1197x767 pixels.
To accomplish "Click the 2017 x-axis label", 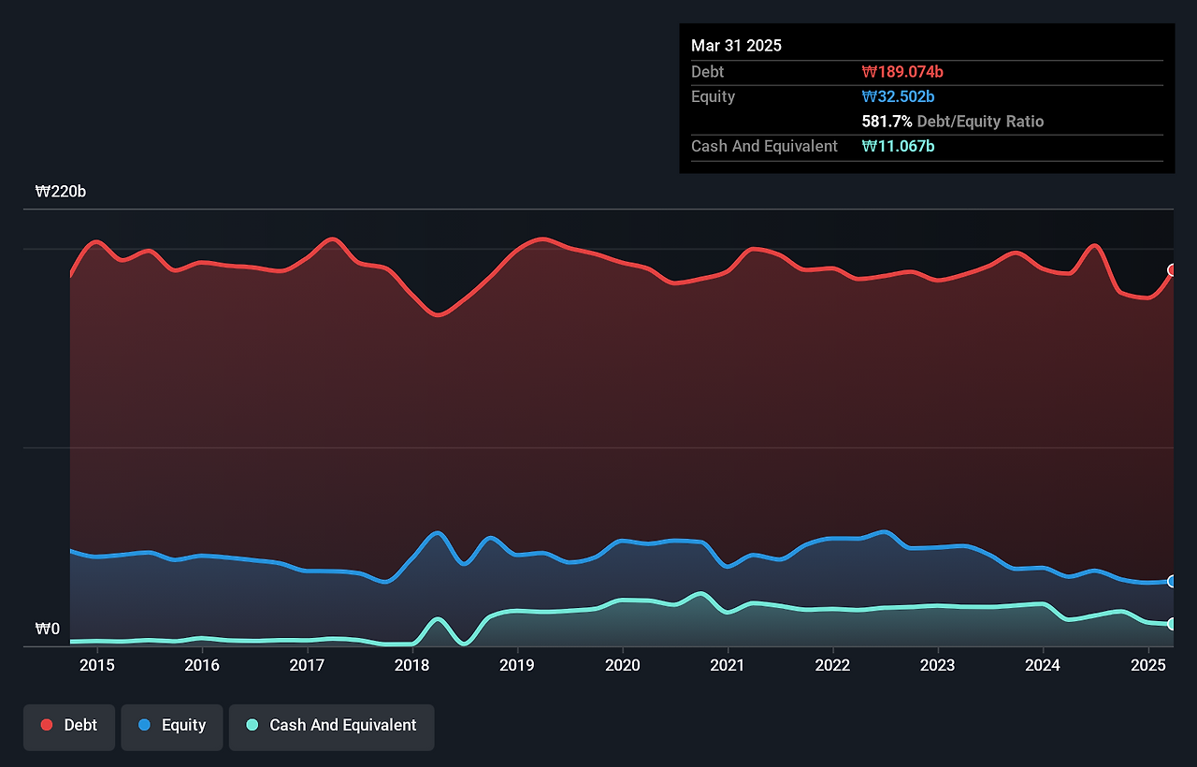I will pos(307,665).
